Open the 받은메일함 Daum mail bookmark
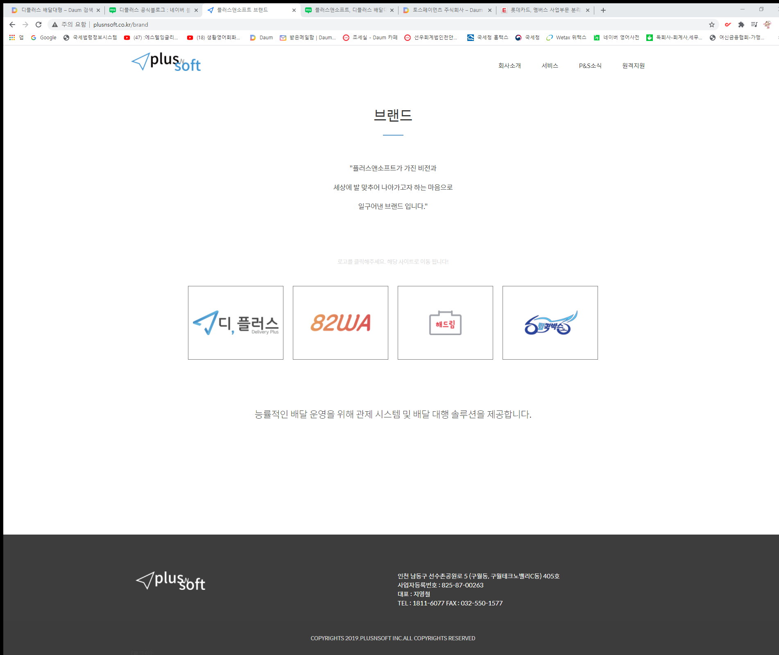This screenshot has height=655, width=779. coord(308,37)
